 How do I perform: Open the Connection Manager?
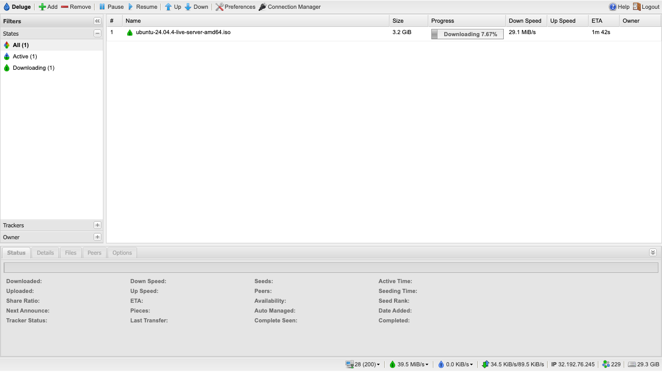tap(290, 7)
